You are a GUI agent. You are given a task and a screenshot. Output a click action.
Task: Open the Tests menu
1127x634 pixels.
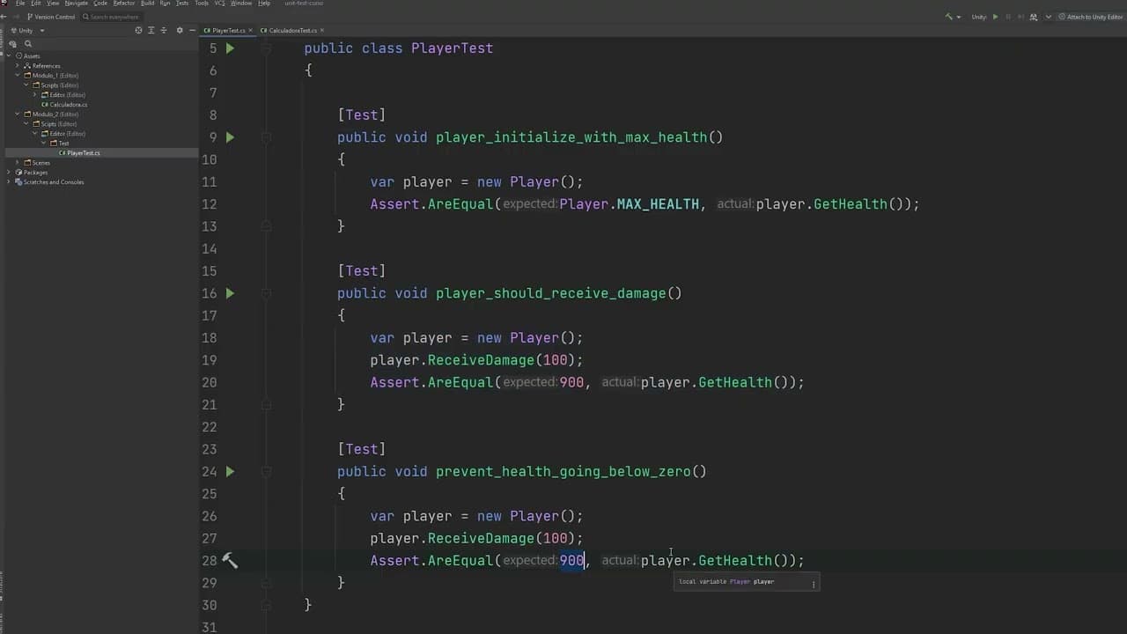click(181, 4)
